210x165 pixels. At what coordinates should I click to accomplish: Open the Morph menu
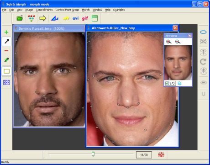[x=86, y=10]
